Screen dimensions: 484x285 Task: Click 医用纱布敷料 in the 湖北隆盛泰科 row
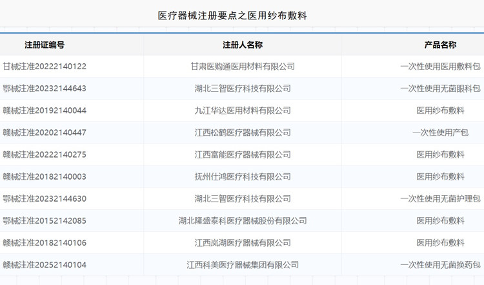point(441,221)
